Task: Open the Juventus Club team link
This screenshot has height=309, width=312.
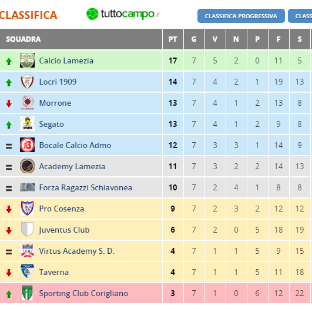Action: click(x=64, y=230)
